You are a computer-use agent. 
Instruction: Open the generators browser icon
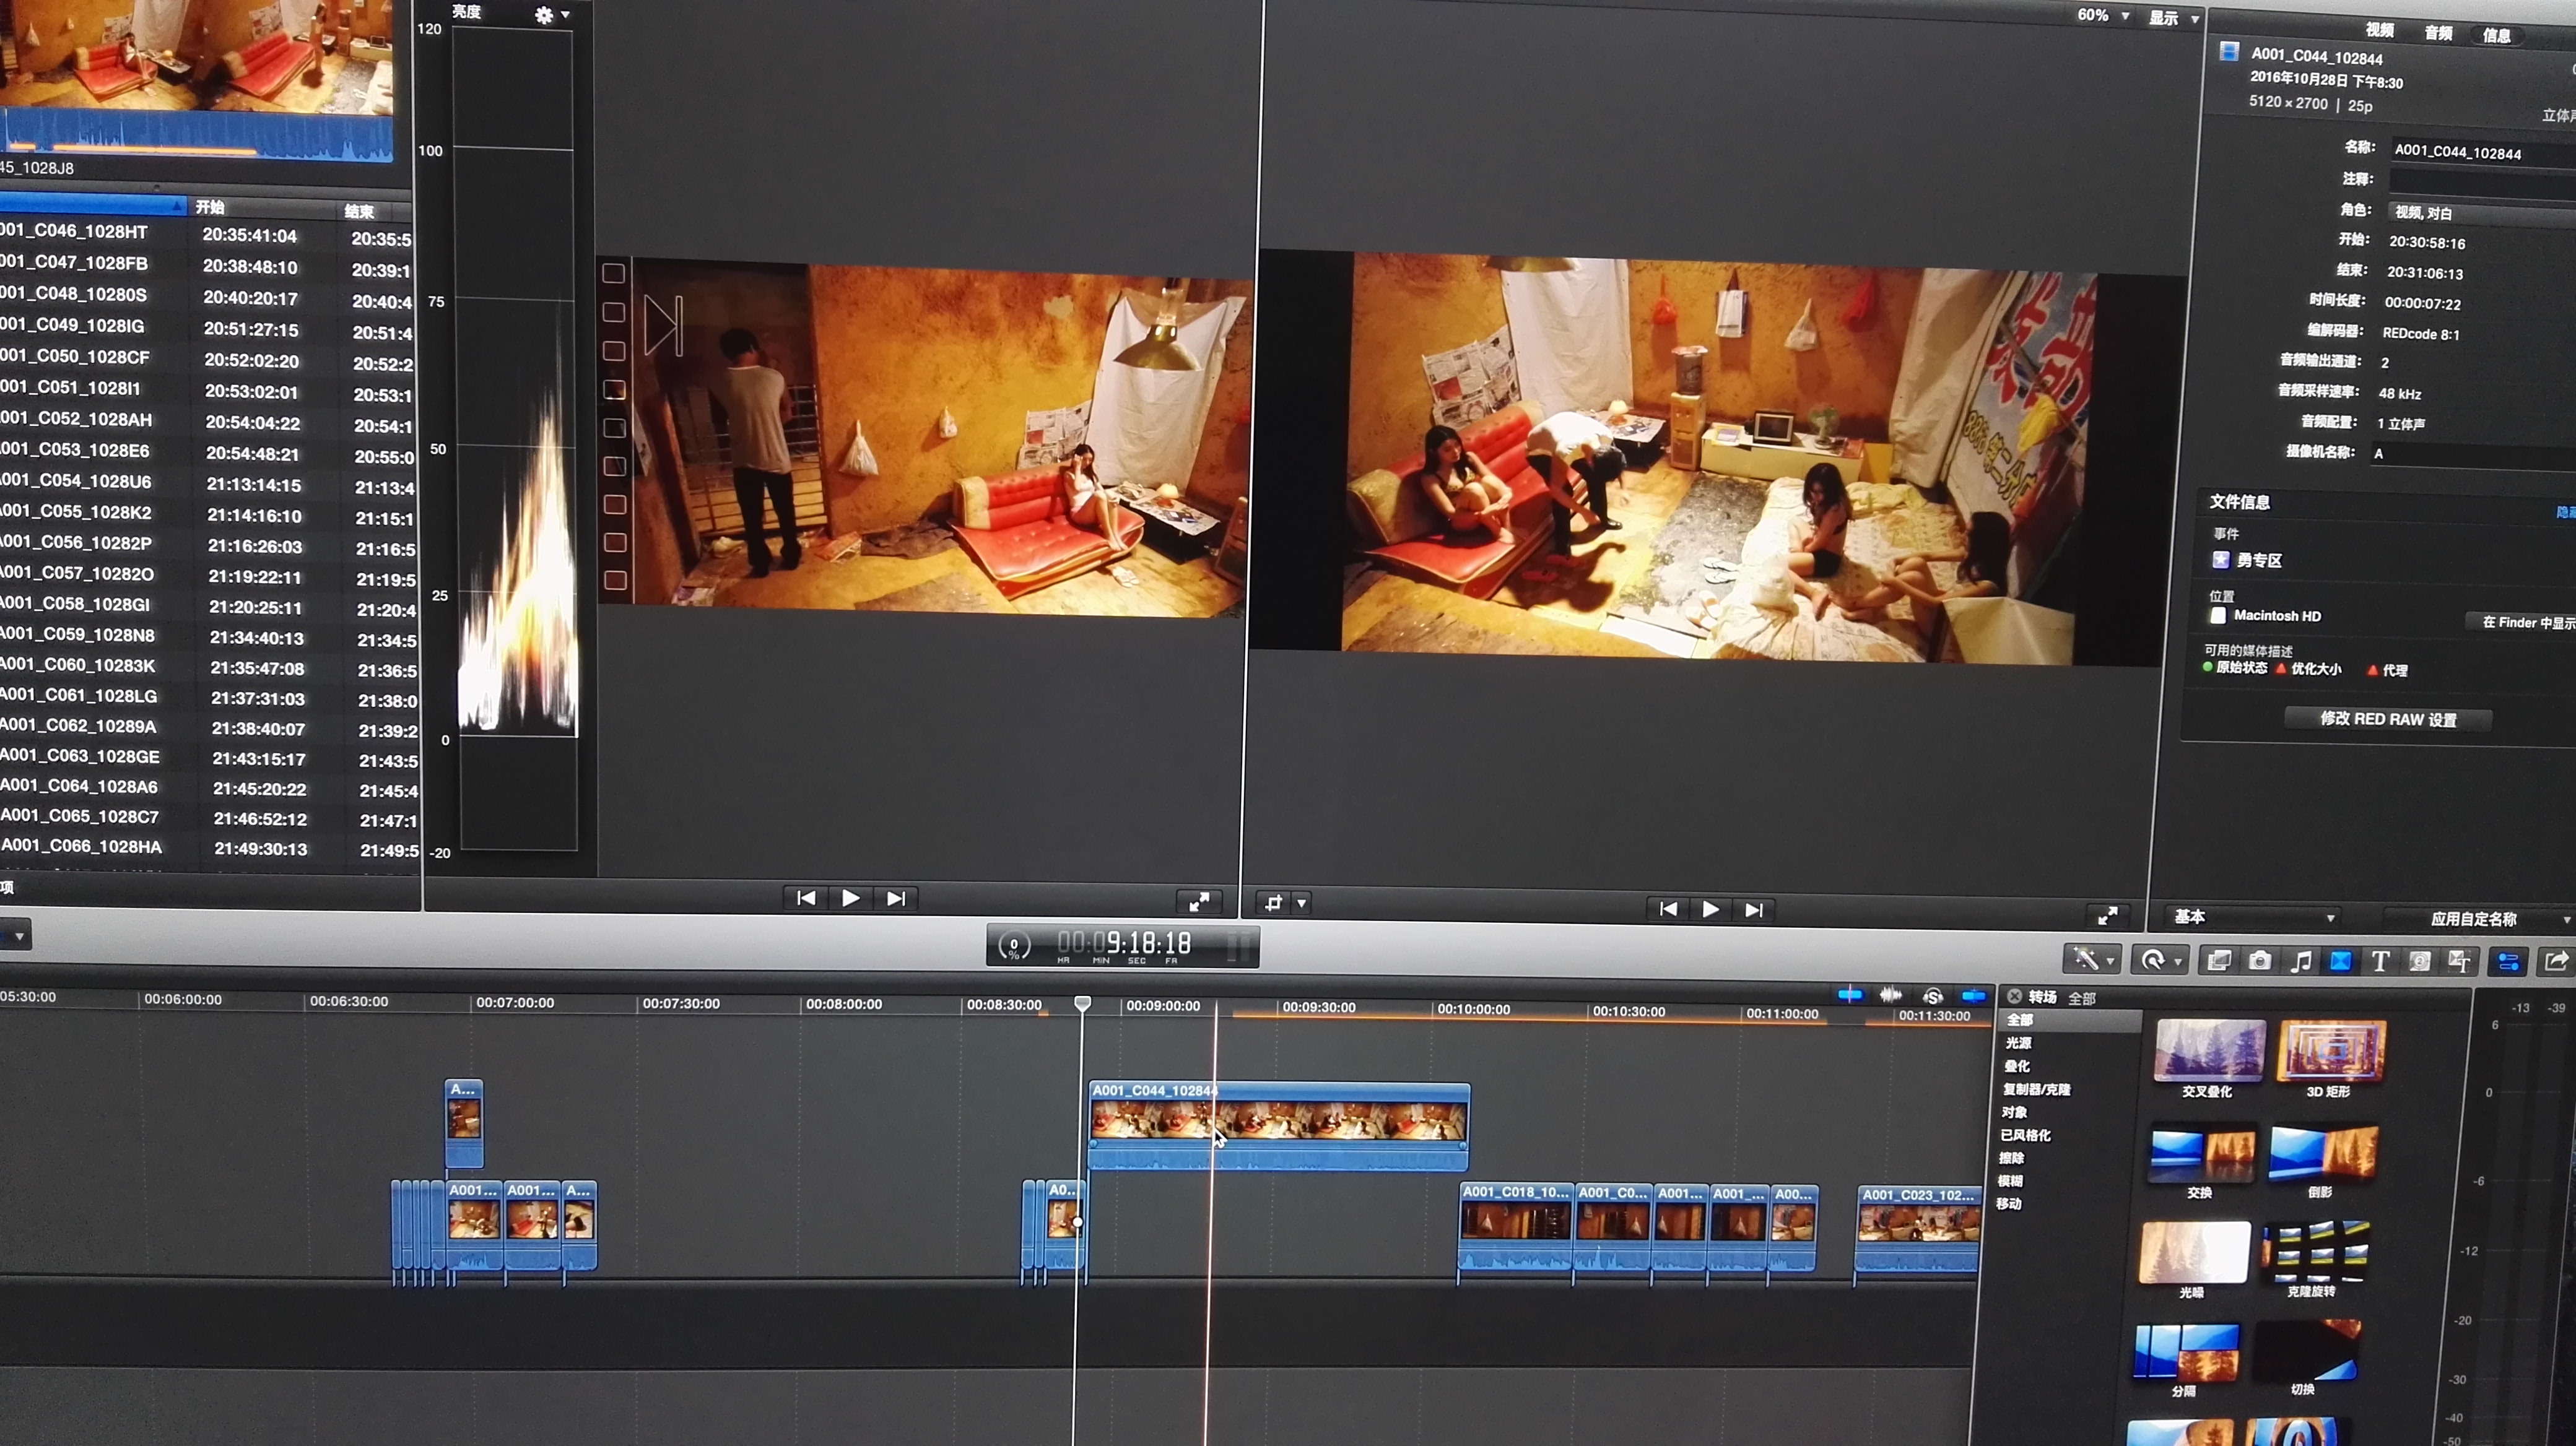(2420, 961)
